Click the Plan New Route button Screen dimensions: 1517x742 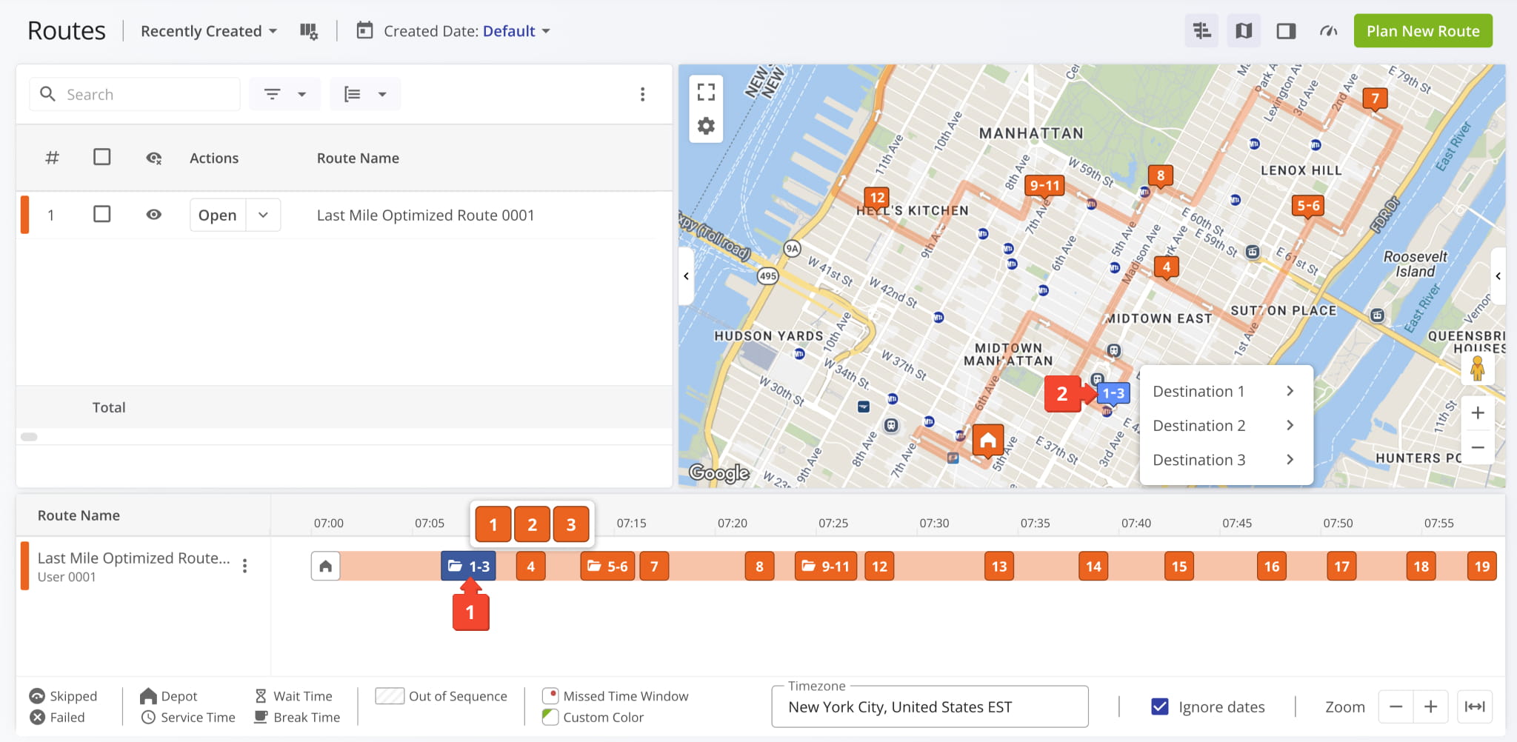pyautogui.click(x=1422, y=31)
